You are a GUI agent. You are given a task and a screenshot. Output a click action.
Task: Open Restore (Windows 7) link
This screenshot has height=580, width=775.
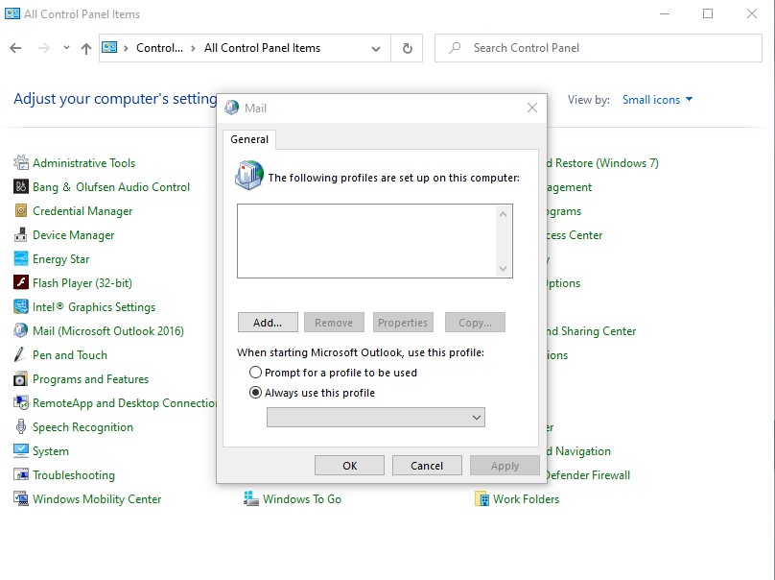[603, 163]
